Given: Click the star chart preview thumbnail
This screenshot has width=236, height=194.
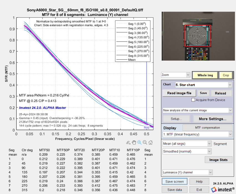Looking at the screenshot, I should click(x=198, y=36).
